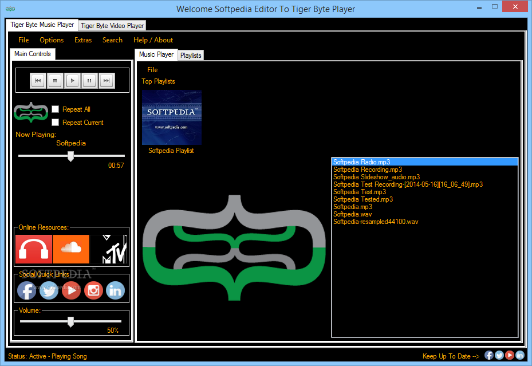Viewport: 532px width, 366px height.
Task: Click the 00:57 elapsed time readout
Action: click(x=116, y=166)
